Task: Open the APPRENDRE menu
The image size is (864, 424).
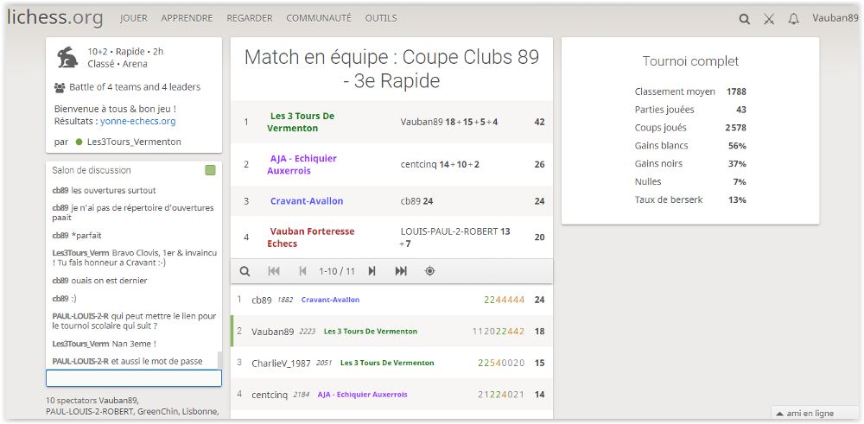Action: pos(187,18)
